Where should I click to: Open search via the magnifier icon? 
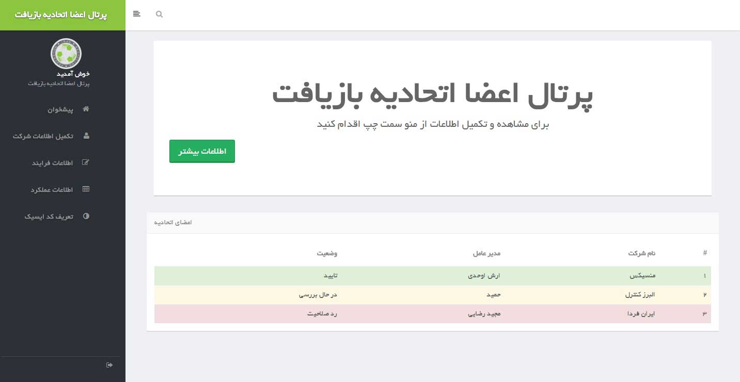(x=159, y=14)
